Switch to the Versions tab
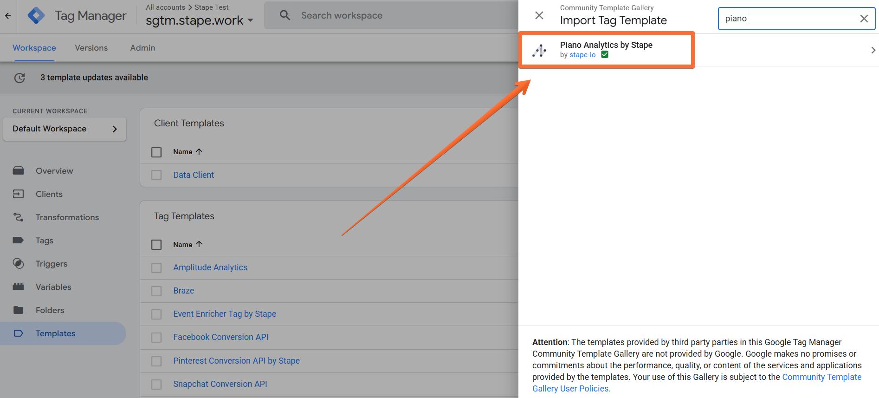This screenshot has width=879, height=398. (91, 48)
